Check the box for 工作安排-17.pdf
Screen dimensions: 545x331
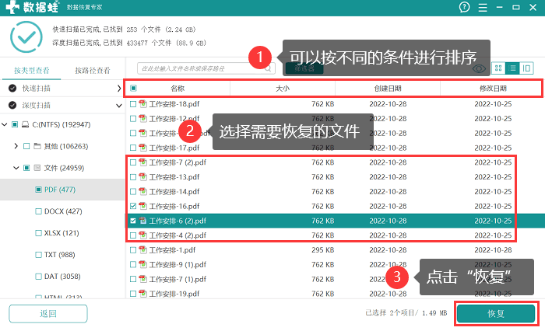(x=133, y=148)
